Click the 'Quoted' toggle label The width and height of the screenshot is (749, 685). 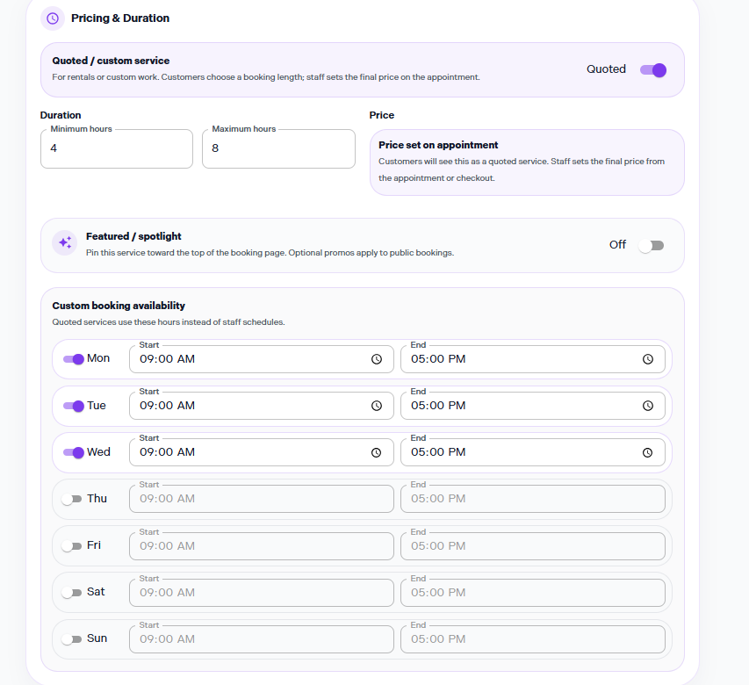[606, 69]
